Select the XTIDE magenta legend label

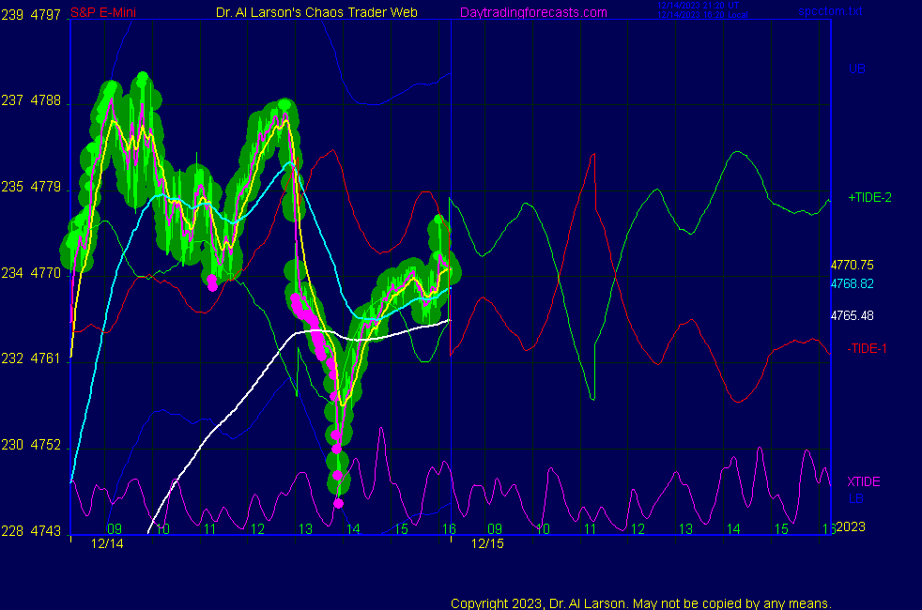[864, 481]
